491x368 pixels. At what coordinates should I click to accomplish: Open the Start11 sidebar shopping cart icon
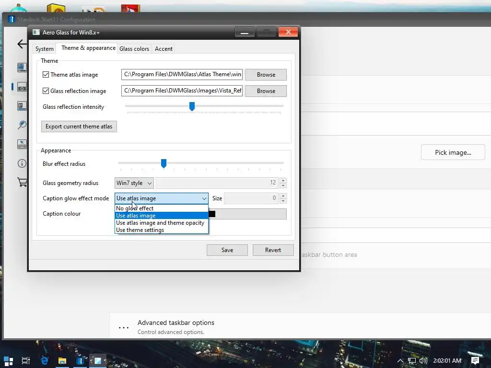click(x=22, y=182)
